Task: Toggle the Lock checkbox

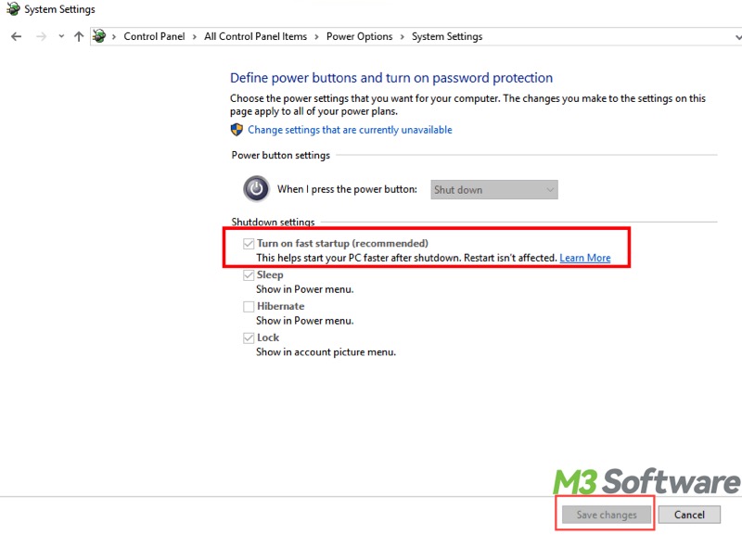Action: point(248,338)
